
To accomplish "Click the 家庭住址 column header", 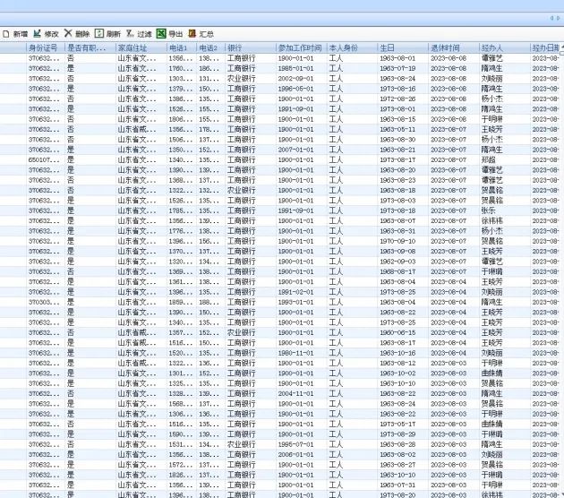I will [132, 47].
